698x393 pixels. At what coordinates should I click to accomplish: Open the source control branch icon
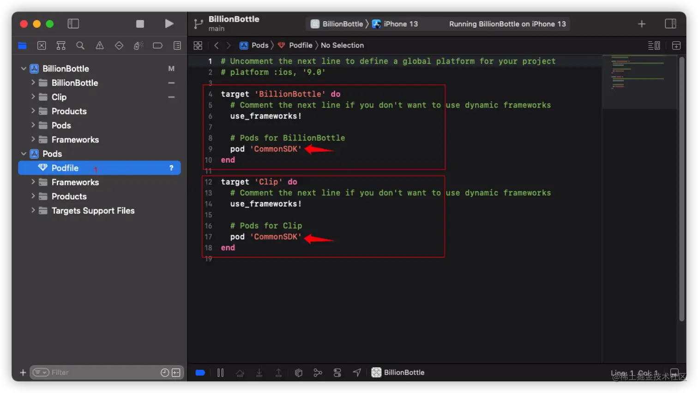point(199,24)
